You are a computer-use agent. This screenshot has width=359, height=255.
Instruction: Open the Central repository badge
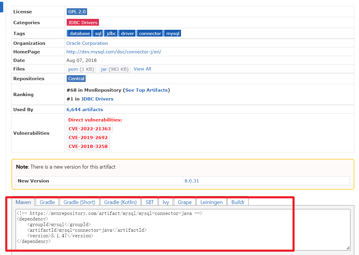pos(76,78)
